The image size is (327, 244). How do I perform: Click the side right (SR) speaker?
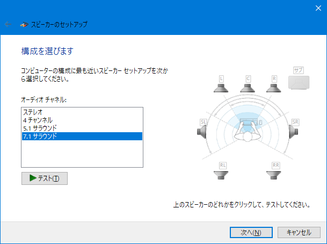[x=294, y=129]
